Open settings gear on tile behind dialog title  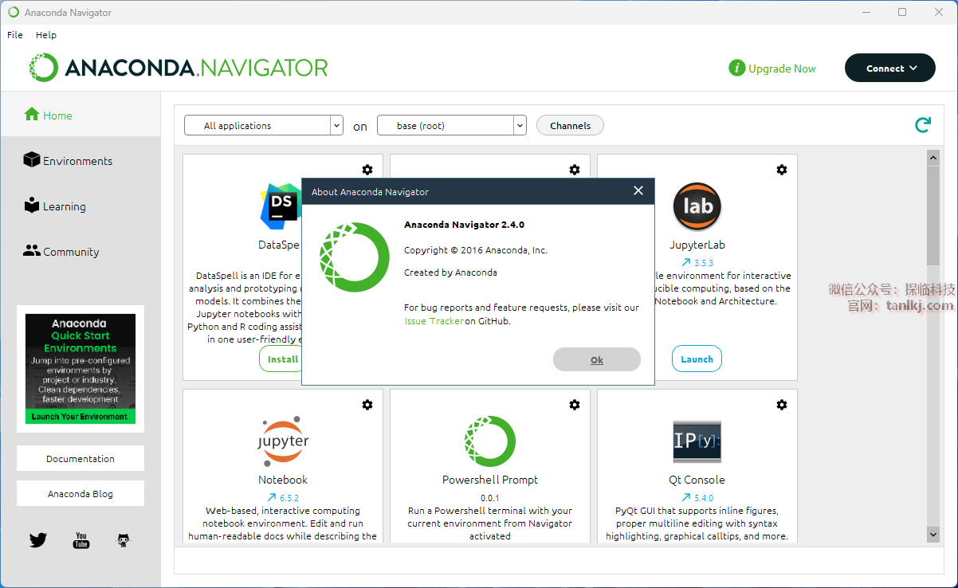click(x=575, y=170)
